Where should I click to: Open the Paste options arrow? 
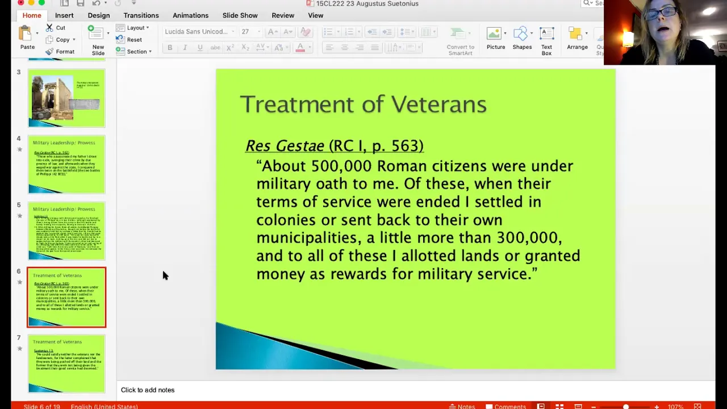pyautogui.click(x=37, y=34)
